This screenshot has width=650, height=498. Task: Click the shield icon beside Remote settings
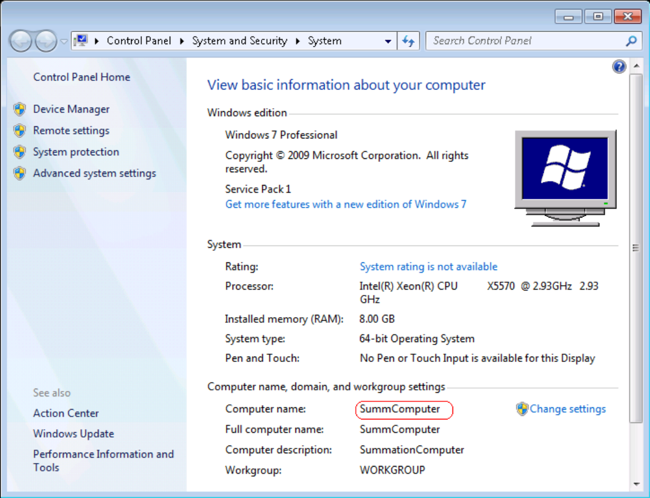19,131
